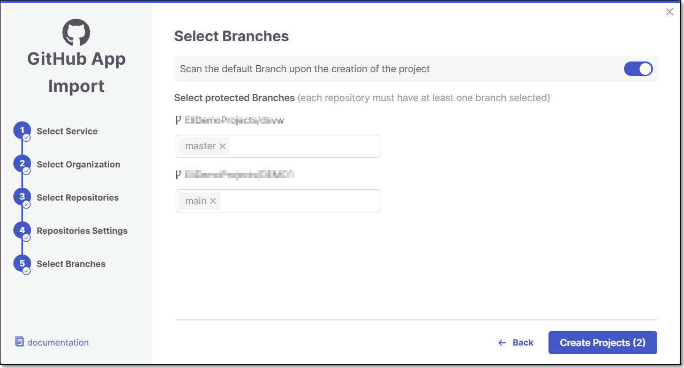Image resolution: width=684 pixels, height=368 pixels.
Task: Go to Select Organization step
Action: 78,164
